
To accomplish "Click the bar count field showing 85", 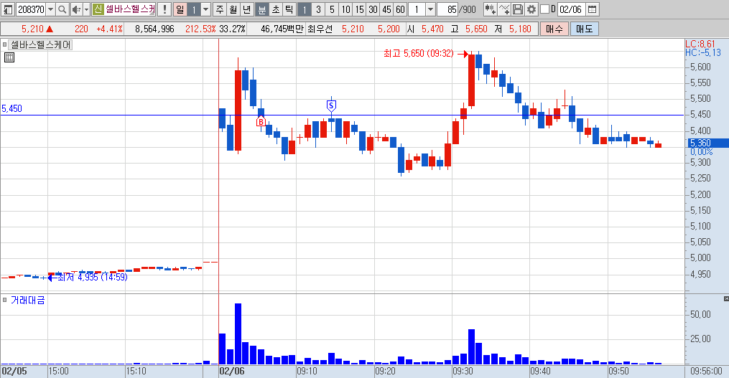I will pos(447,9).
